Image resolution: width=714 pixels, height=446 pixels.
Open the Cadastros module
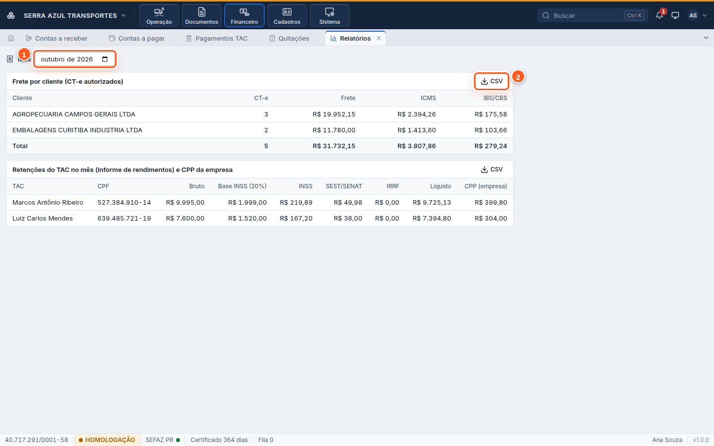(287, 15)
